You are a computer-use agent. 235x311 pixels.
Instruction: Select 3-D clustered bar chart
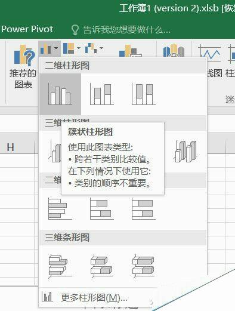click(x=60, y=266)
